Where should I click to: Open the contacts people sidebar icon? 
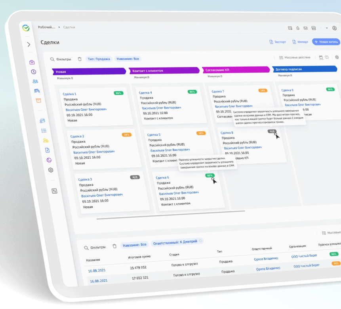click(x=35, y=81)
